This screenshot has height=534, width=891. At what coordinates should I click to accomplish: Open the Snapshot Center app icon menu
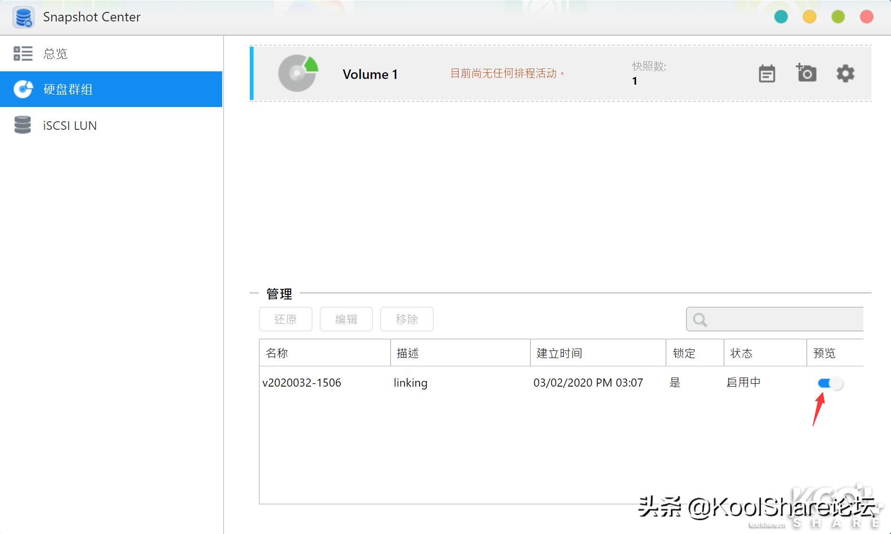[23, 17]
